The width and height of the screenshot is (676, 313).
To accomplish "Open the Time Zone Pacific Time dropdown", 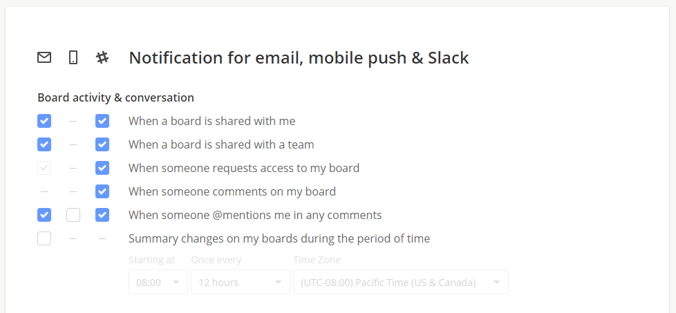I will point(400,282).
